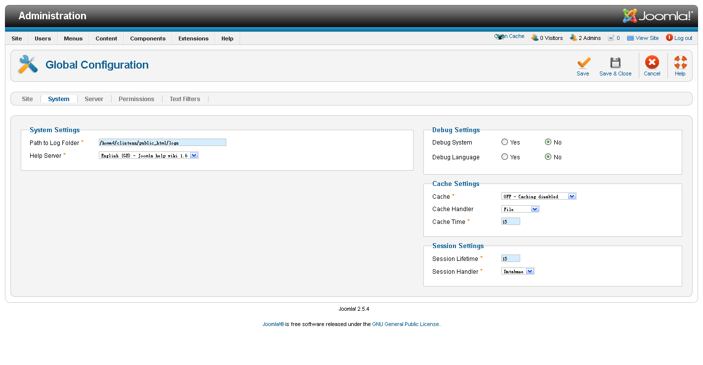
Task: Open the Cache dropdown
Action: (x=538, y=196)
